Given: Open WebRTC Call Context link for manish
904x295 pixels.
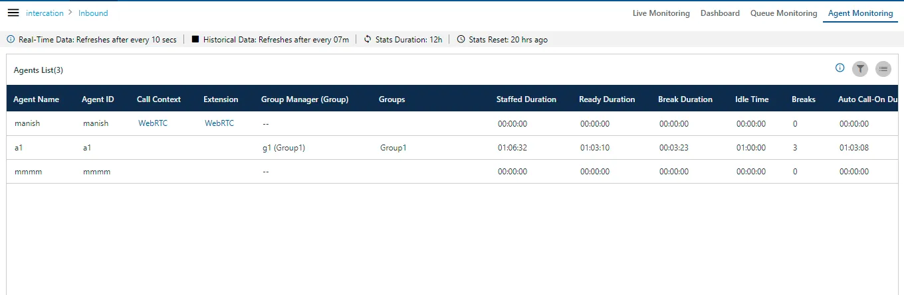Looking at the screenshot, I should point(153,123).
